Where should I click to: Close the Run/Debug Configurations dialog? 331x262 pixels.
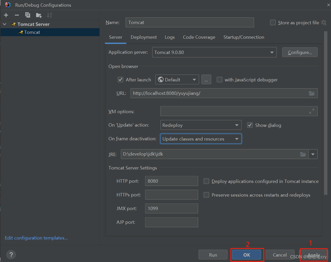click(329, 5)
